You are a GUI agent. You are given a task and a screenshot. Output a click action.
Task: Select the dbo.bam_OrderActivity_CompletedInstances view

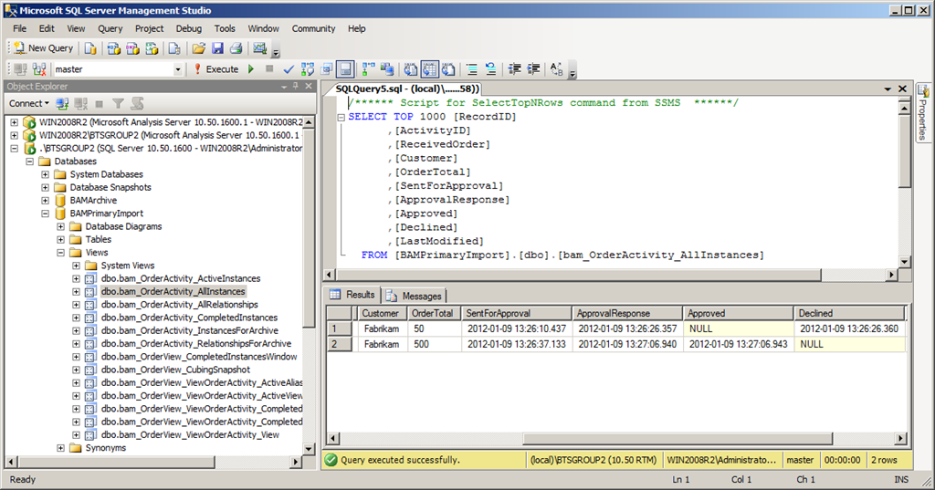(x=189, y=318)
